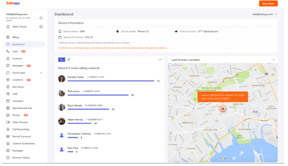Click the Call Recordings microphone icon
This screenshot has height=166, width=288.
point(8,129)
